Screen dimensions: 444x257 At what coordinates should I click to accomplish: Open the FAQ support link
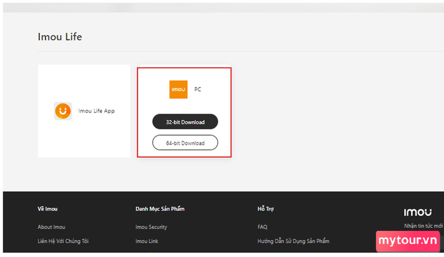pos(263,227)
